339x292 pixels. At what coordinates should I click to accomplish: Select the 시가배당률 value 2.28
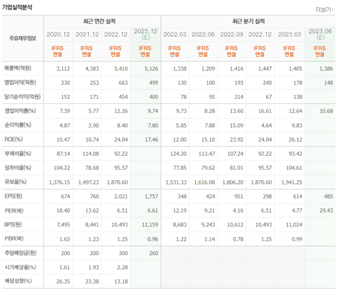click(122, 267)
